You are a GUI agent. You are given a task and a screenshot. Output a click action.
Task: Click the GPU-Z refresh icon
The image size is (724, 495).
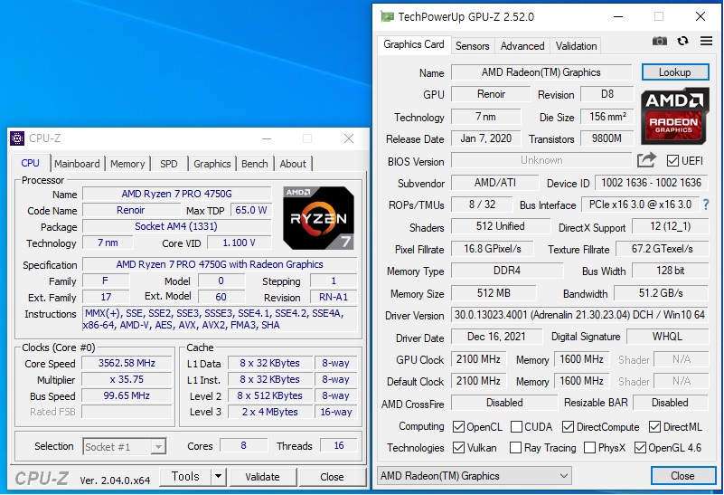pyautogui.click(x=683, y=41)
